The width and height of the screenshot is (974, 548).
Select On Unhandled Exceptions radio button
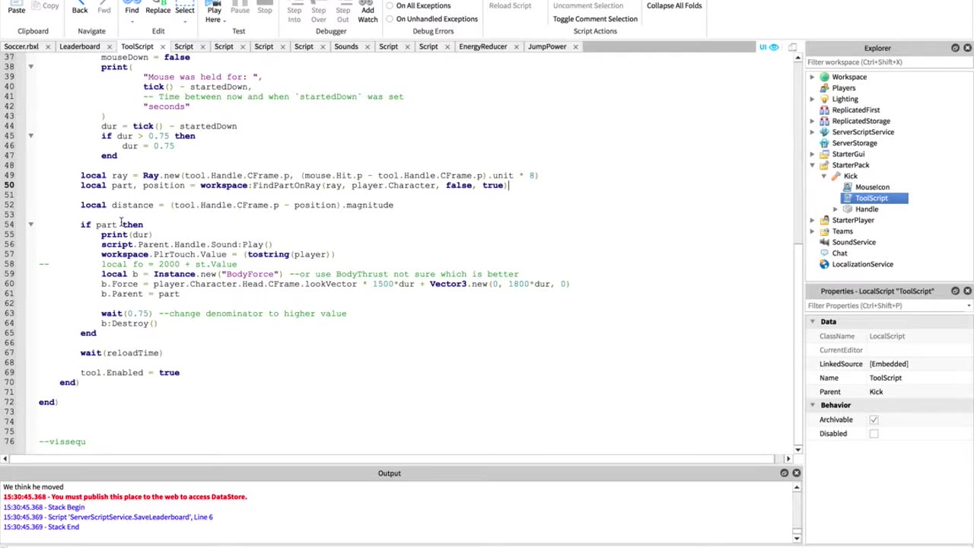pos(390,19)
